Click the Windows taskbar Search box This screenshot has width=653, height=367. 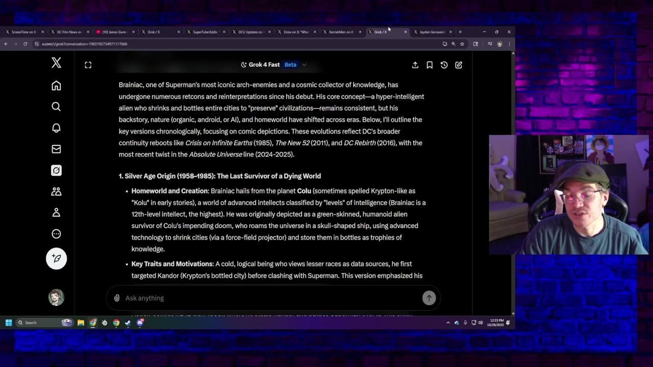point(45,323)
